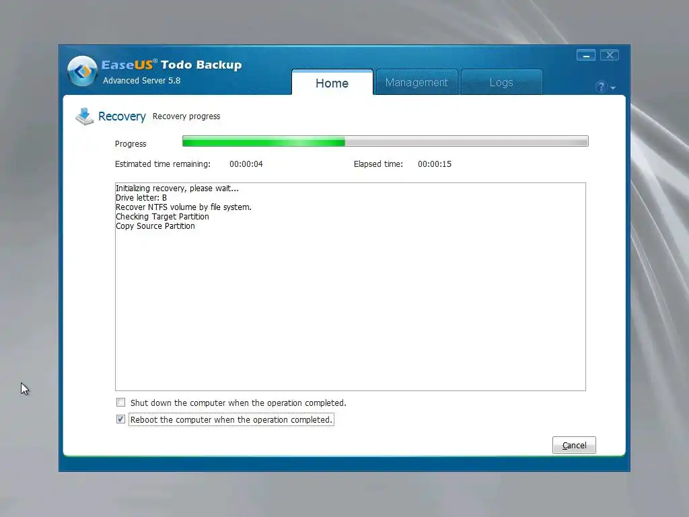Open the Logs tab
The height and width of the screenshot is (517, 689).
point(501,82)
